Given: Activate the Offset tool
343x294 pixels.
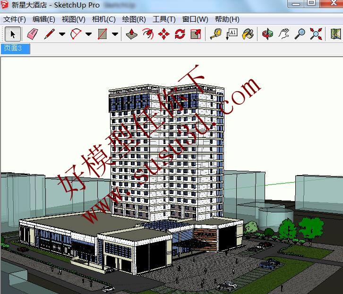Looking at the screenshot, I should pyautogui.click(x=148, y=34).
